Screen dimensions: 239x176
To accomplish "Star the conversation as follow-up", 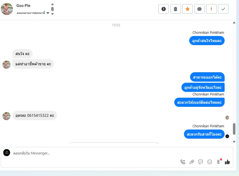I will pos(188,9).
